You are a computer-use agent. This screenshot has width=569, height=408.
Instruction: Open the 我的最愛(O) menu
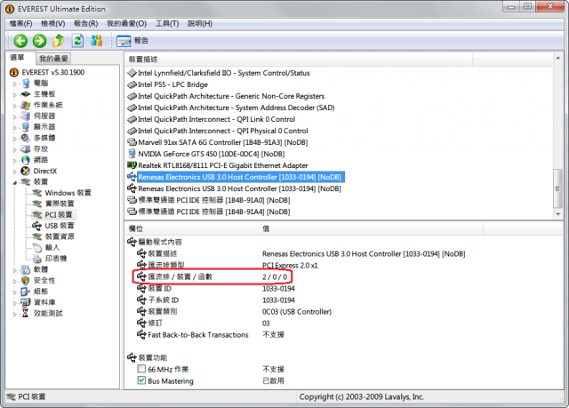coord(126,24)
